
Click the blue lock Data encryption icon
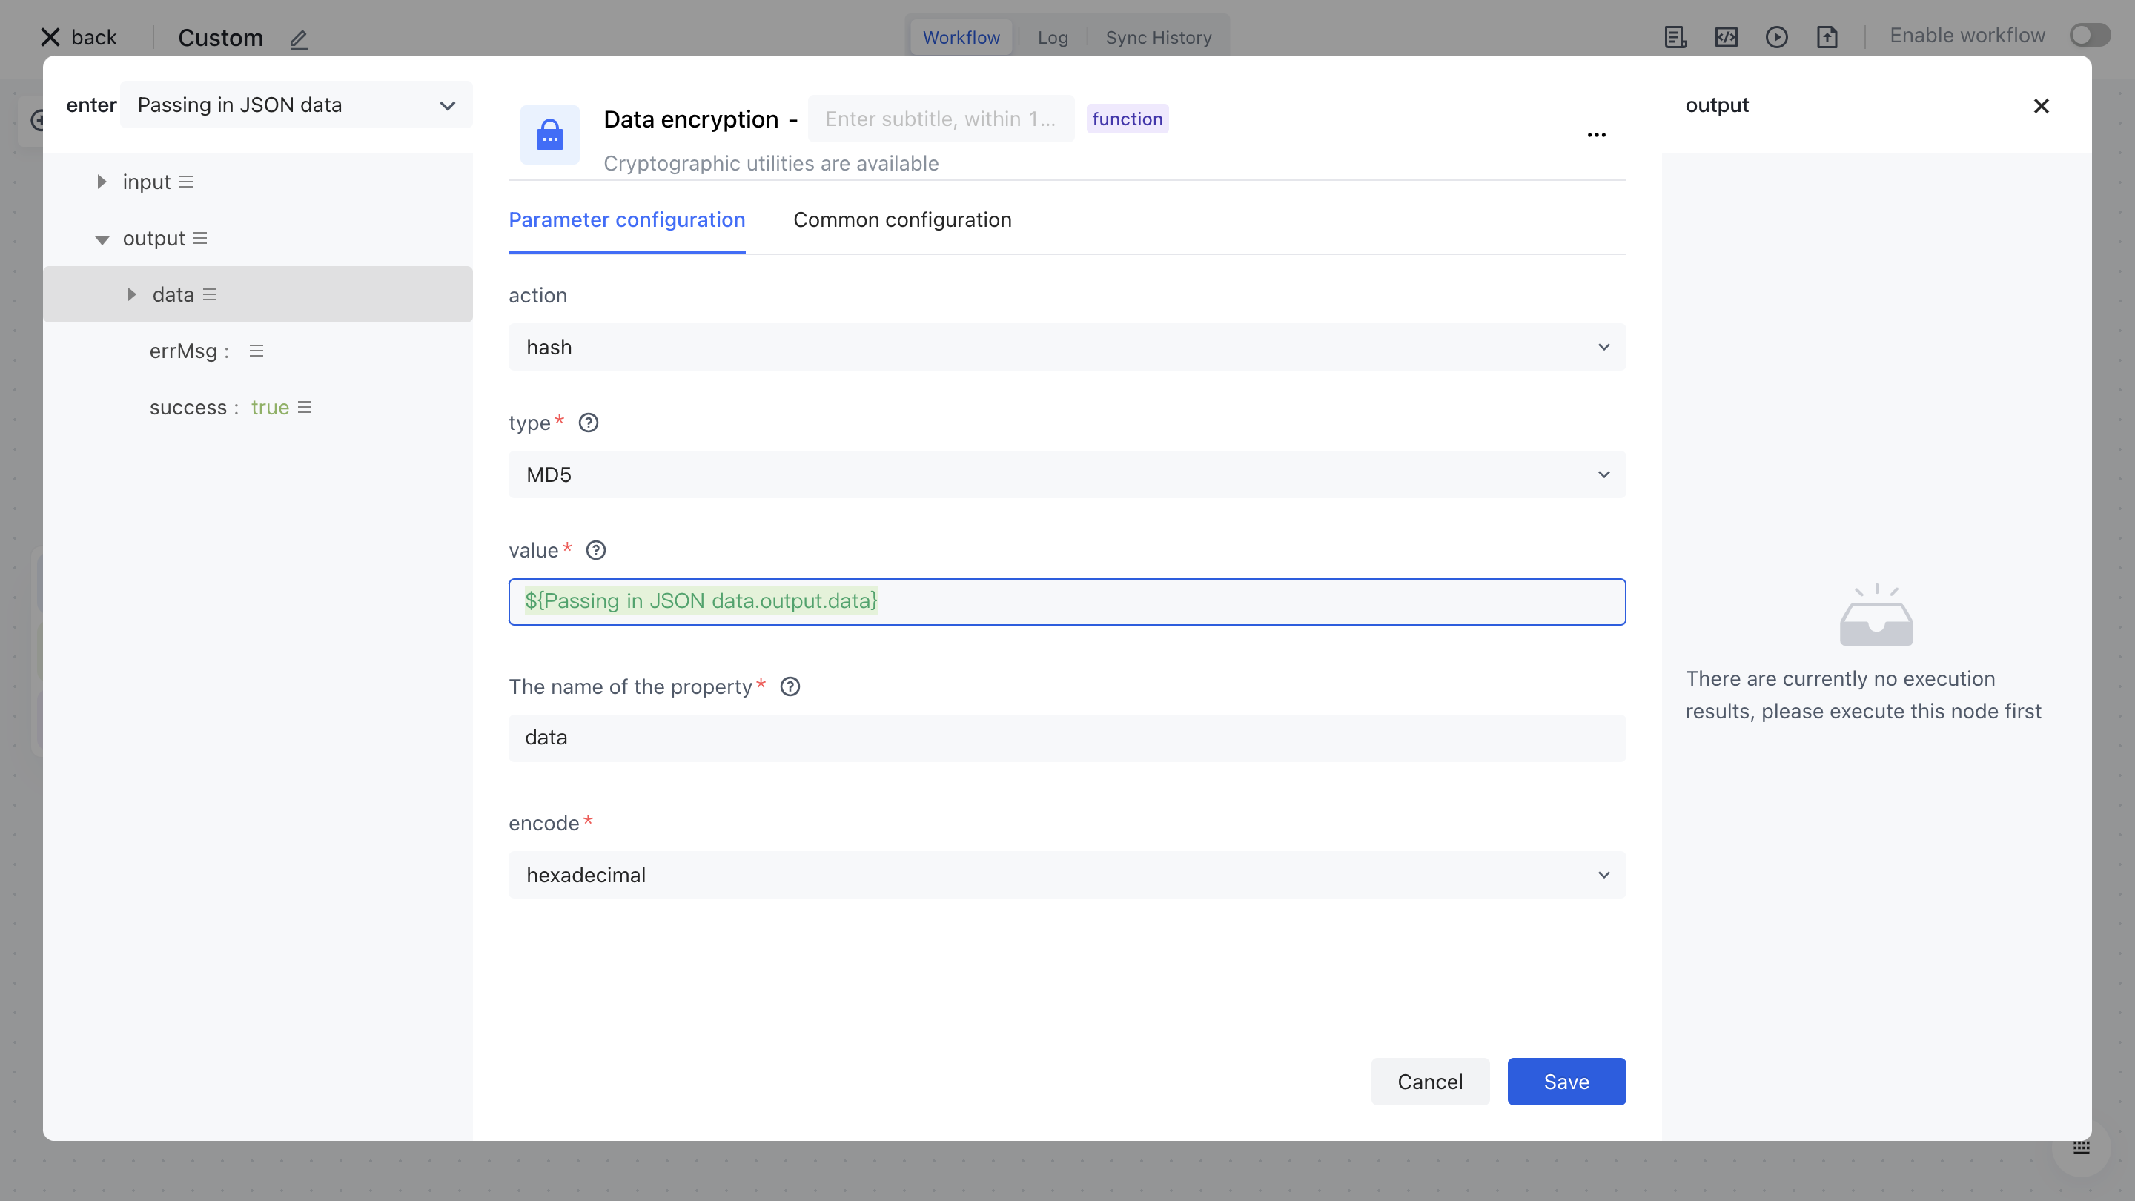[x=549, y=135]
